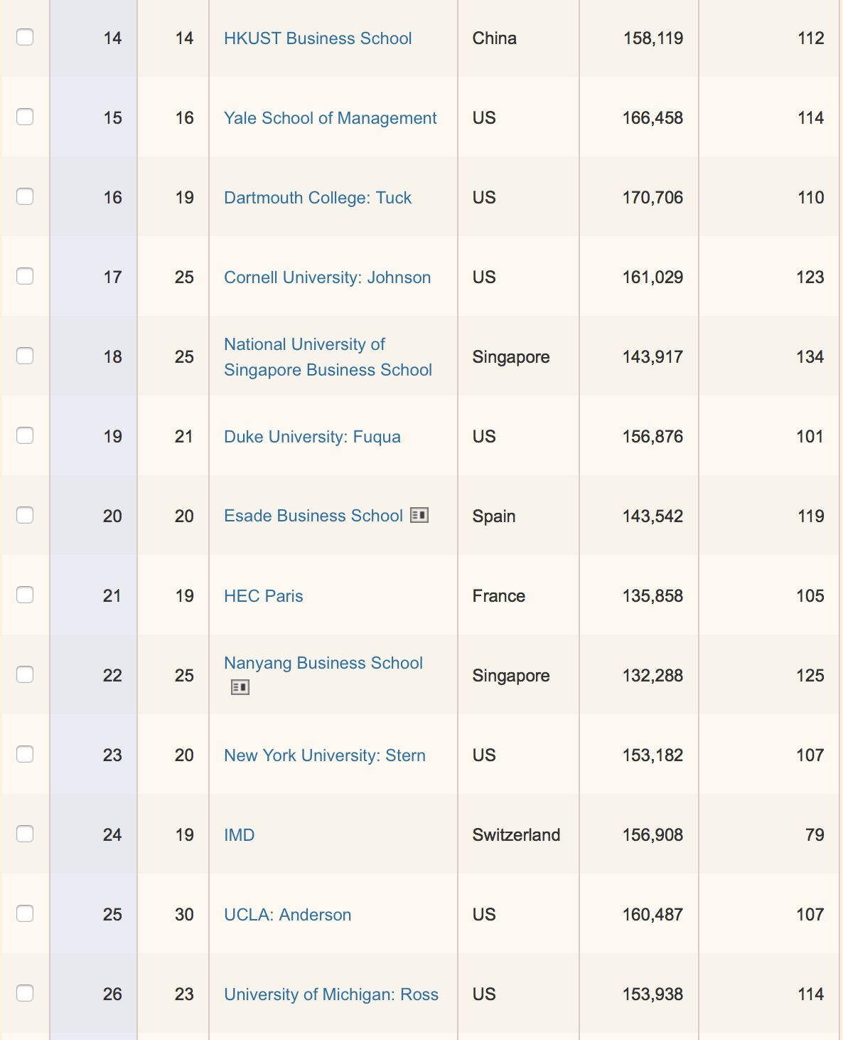Check the Nanyang Business School checkbox
Viewport: 843px width, 1040px height.
click(25, 674)
